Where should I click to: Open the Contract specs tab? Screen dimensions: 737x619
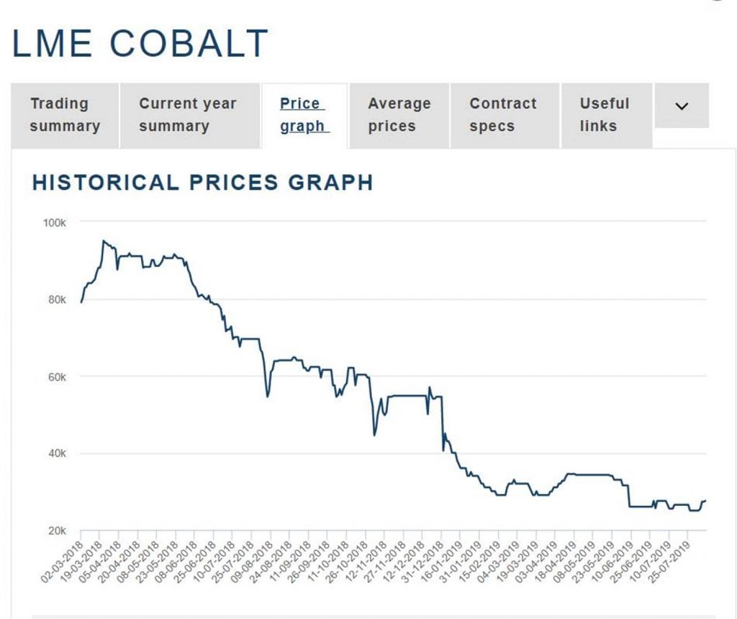[503, 115]
